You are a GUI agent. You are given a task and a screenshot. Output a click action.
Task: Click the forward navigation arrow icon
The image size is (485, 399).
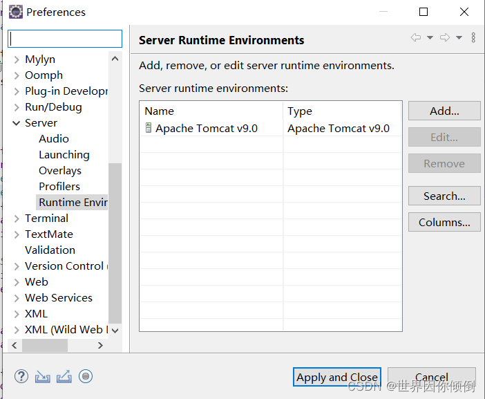(x=445, y=37)
